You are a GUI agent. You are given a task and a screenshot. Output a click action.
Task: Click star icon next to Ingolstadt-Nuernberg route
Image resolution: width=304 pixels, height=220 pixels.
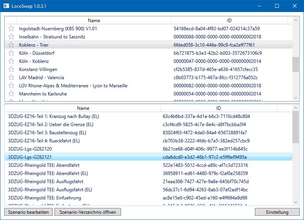(x=11, y=29)
